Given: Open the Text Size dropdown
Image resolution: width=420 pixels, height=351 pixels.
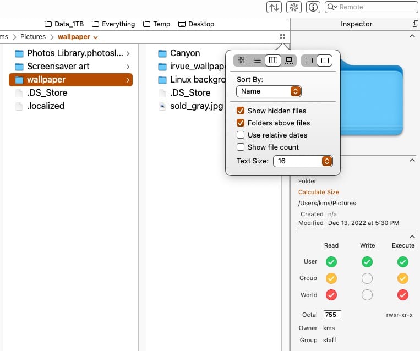Looking at the screenshot, I should [303, 161].
